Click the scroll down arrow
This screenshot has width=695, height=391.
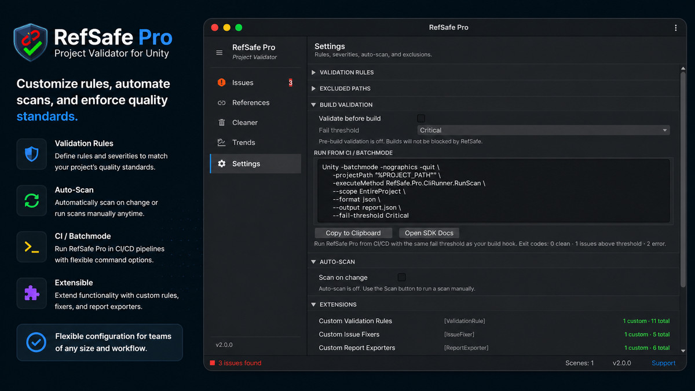click(683, 351)
